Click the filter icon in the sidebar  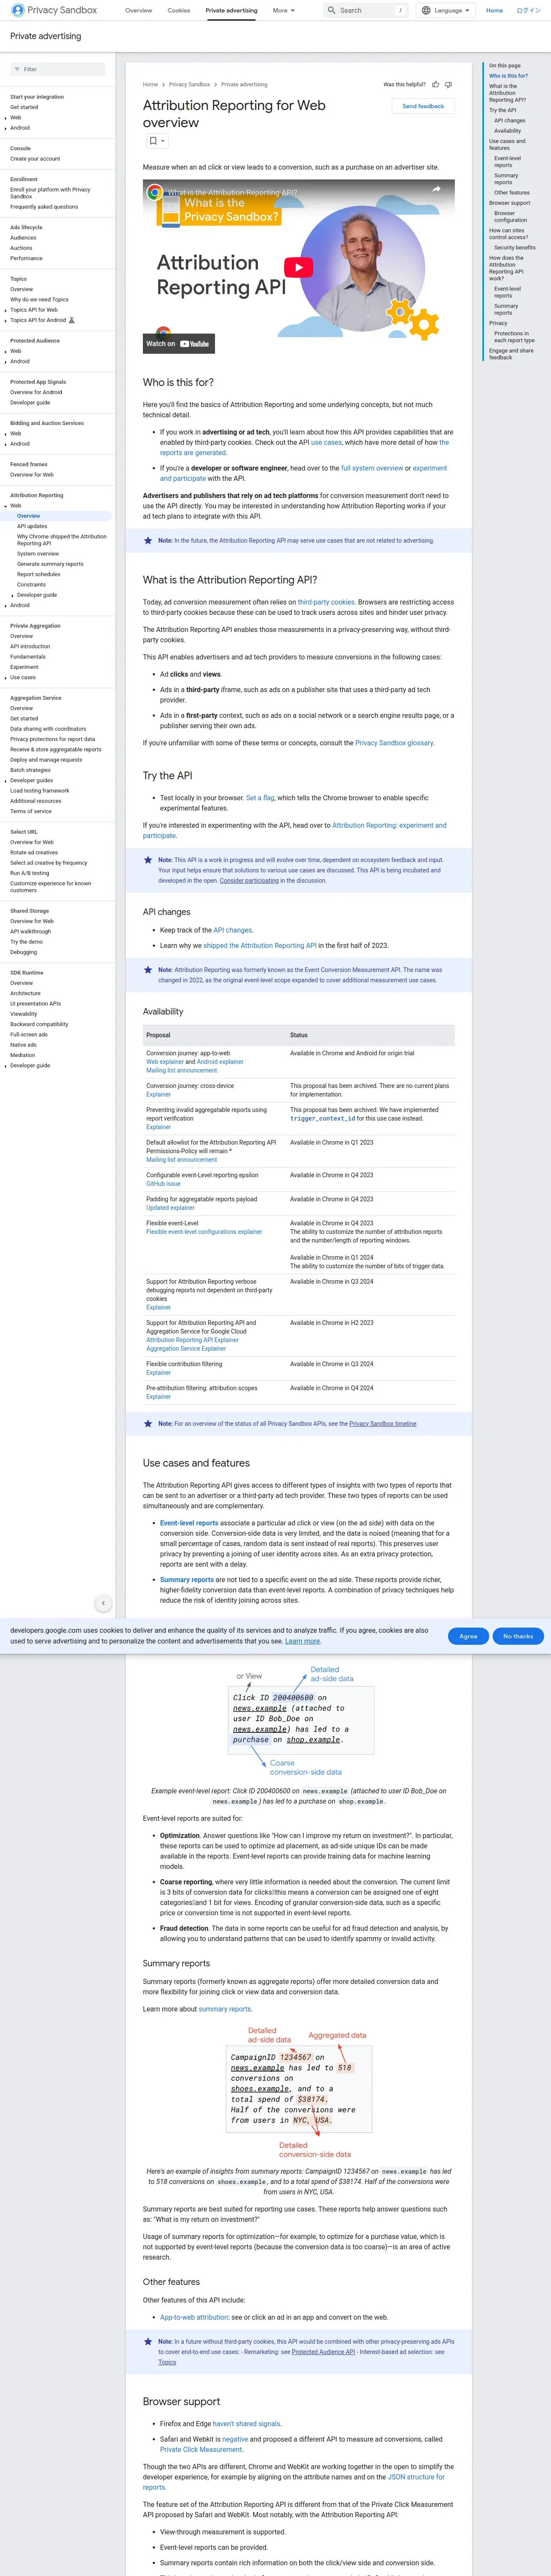coord(17,69)
